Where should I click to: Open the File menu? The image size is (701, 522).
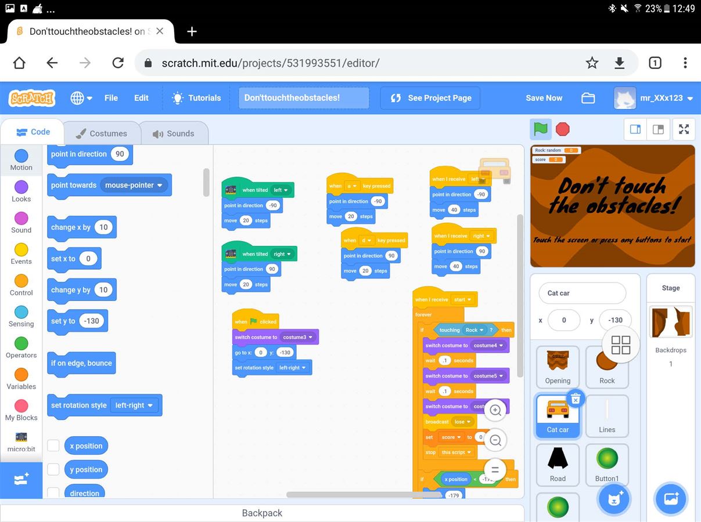111,98
